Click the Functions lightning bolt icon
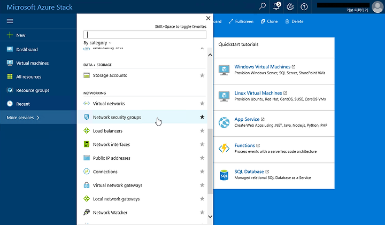The image size is (385, 225). [224, 148]
